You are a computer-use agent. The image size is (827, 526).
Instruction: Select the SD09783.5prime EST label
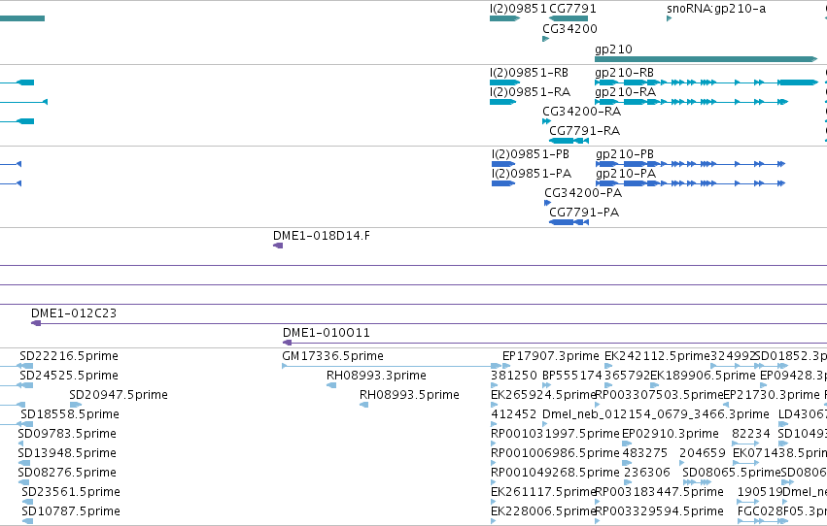point(67,434)
